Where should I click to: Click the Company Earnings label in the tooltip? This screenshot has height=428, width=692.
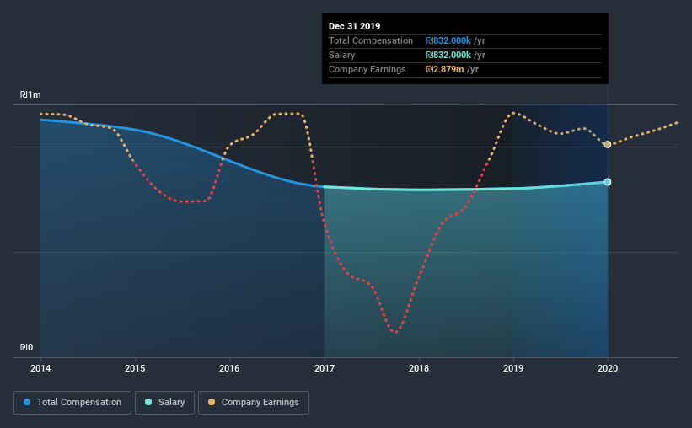click(x=367, y=70)
